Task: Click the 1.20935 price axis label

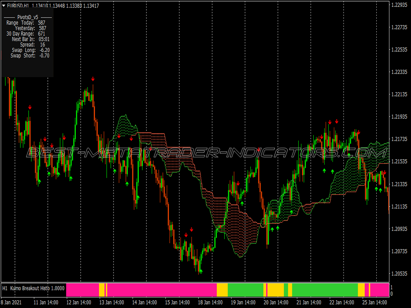Action: 400,229
